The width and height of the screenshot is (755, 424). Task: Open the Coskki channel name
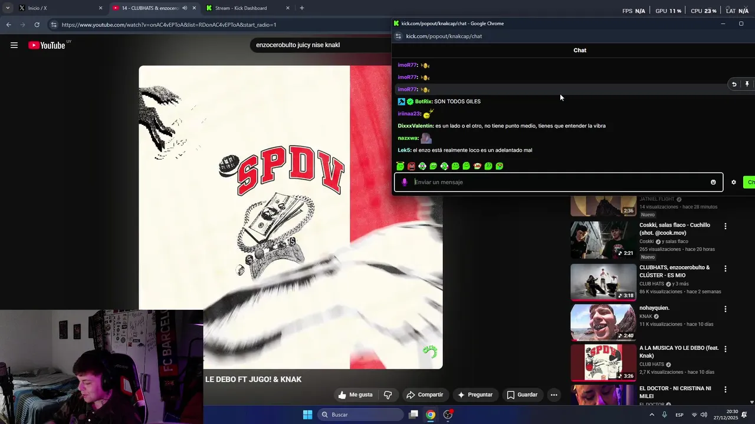click(x=646, y=241)
